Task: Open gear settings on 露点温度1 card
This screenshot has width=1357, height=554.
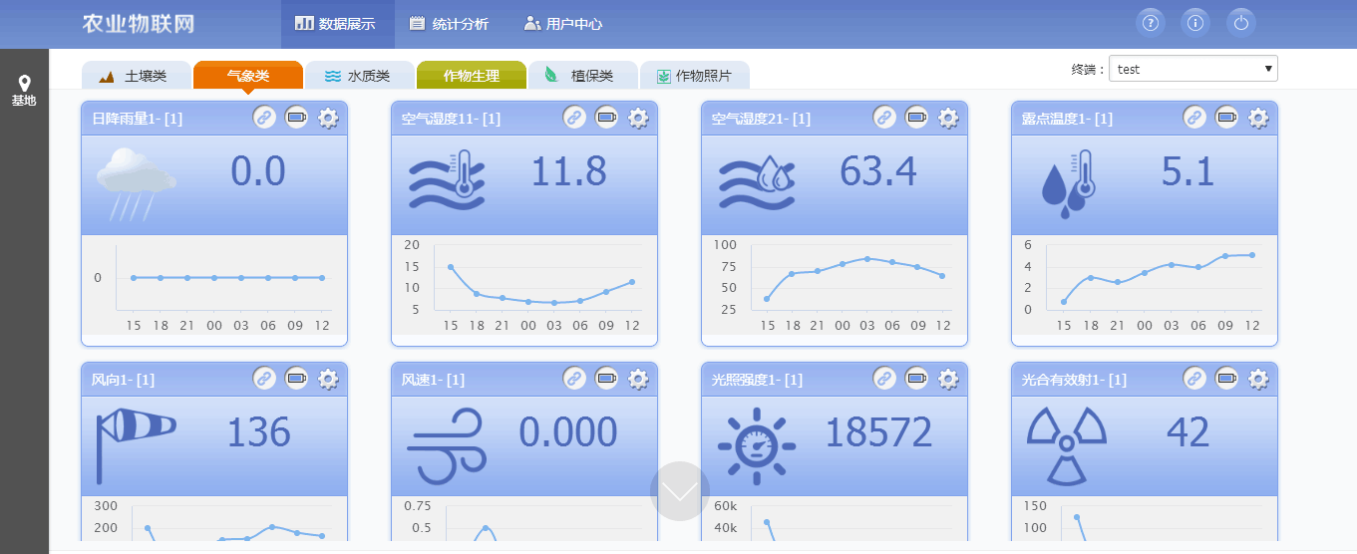Action: (x=1258, y=119)
